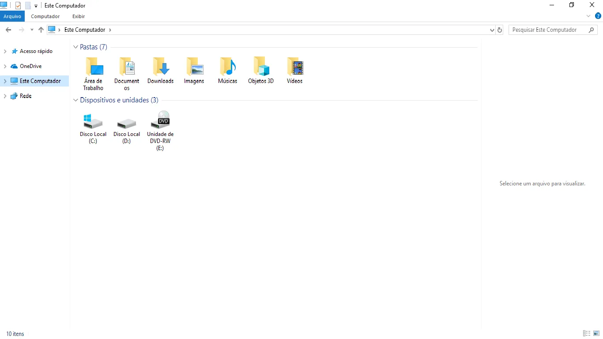The height and width of the screenshot is (339, 603).
Task: Expand the Acesso rápido tree node
Action: [x=5, y=51]
